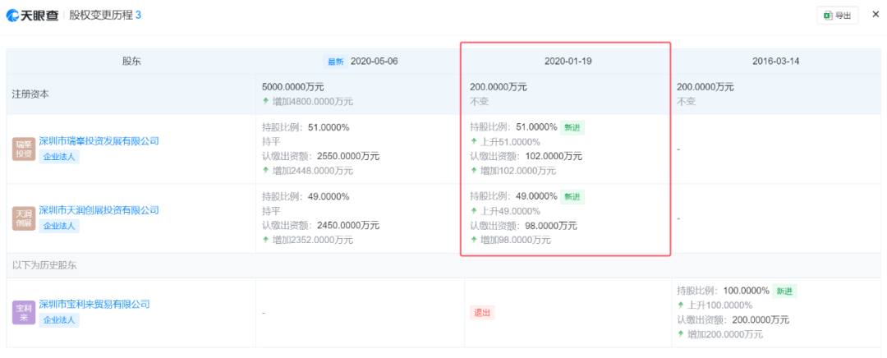Screen dimensions: 887x358
Task: Click the 天眼查 logo
Action: coord(32,16)
